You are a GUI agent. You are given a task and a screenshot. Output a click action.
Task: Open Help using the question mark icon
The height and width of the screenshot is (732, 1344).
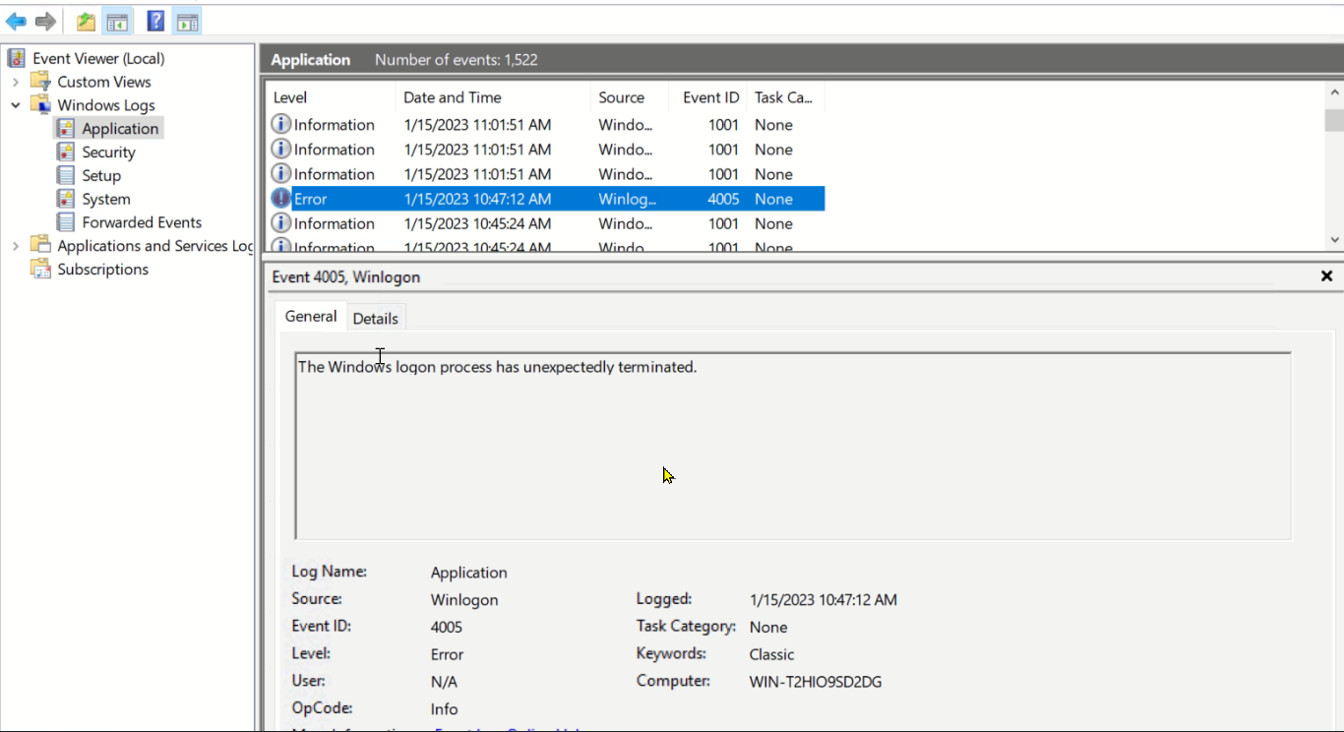point(155,21)
